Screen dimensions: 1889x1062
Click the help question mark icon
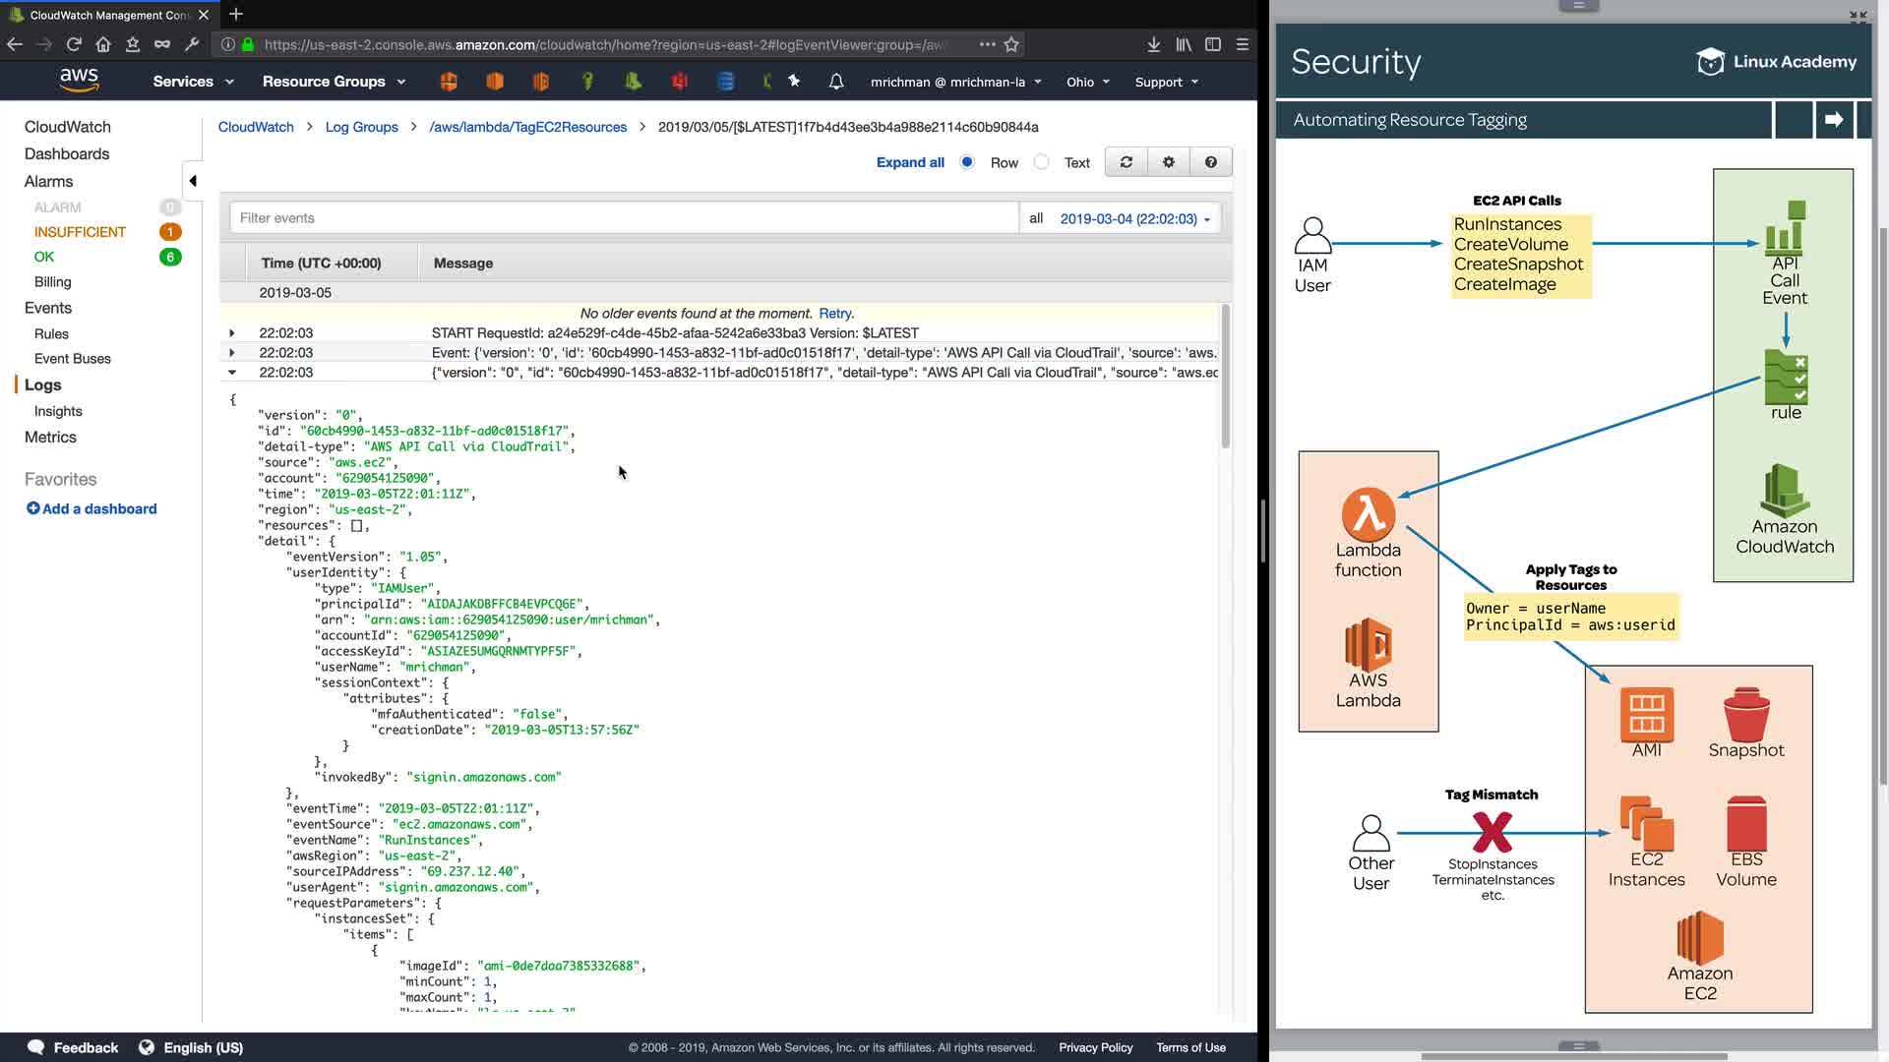tap(1210, 162)
